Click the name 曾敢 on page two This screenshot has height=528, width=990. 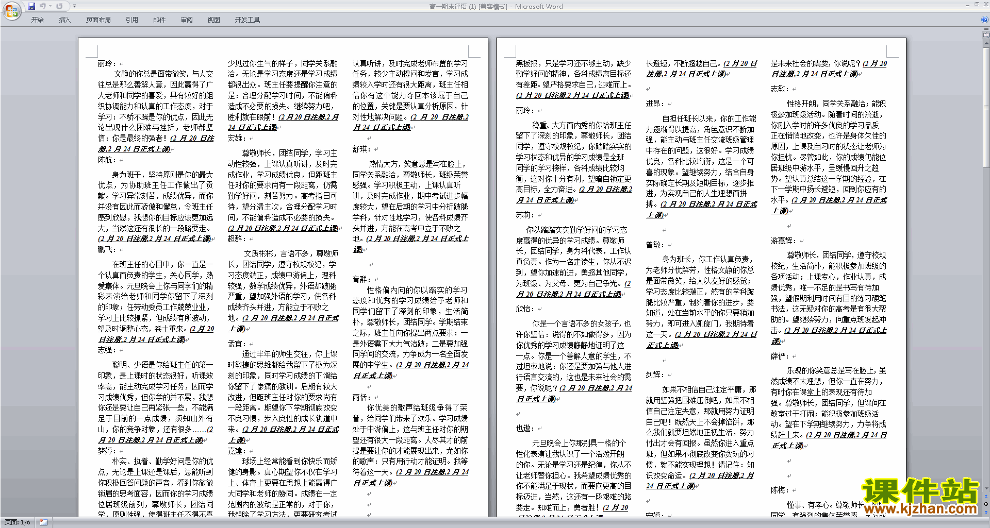(653, 245)
